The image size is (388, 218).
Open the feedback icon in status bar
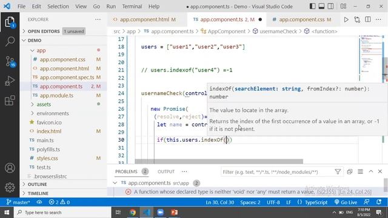pos(367,202)
